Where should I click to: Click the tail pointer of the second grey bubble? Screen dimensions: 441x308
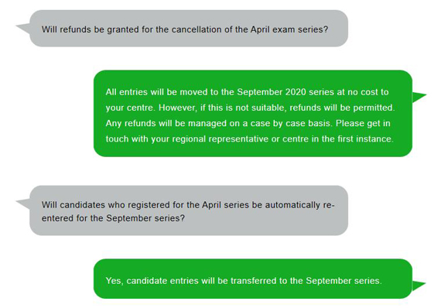pos(23,204)
